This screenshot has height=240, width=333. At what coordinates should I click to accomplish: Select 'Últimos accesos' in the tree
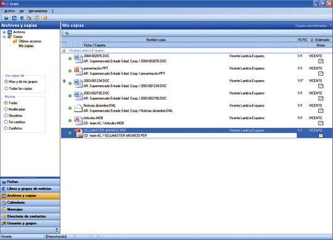pos(30,41)
